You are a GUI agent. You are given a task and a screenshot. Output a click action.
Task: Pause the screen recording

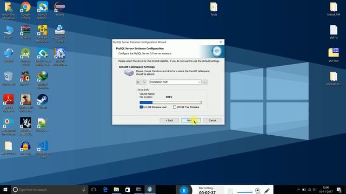tap(184, 190)
